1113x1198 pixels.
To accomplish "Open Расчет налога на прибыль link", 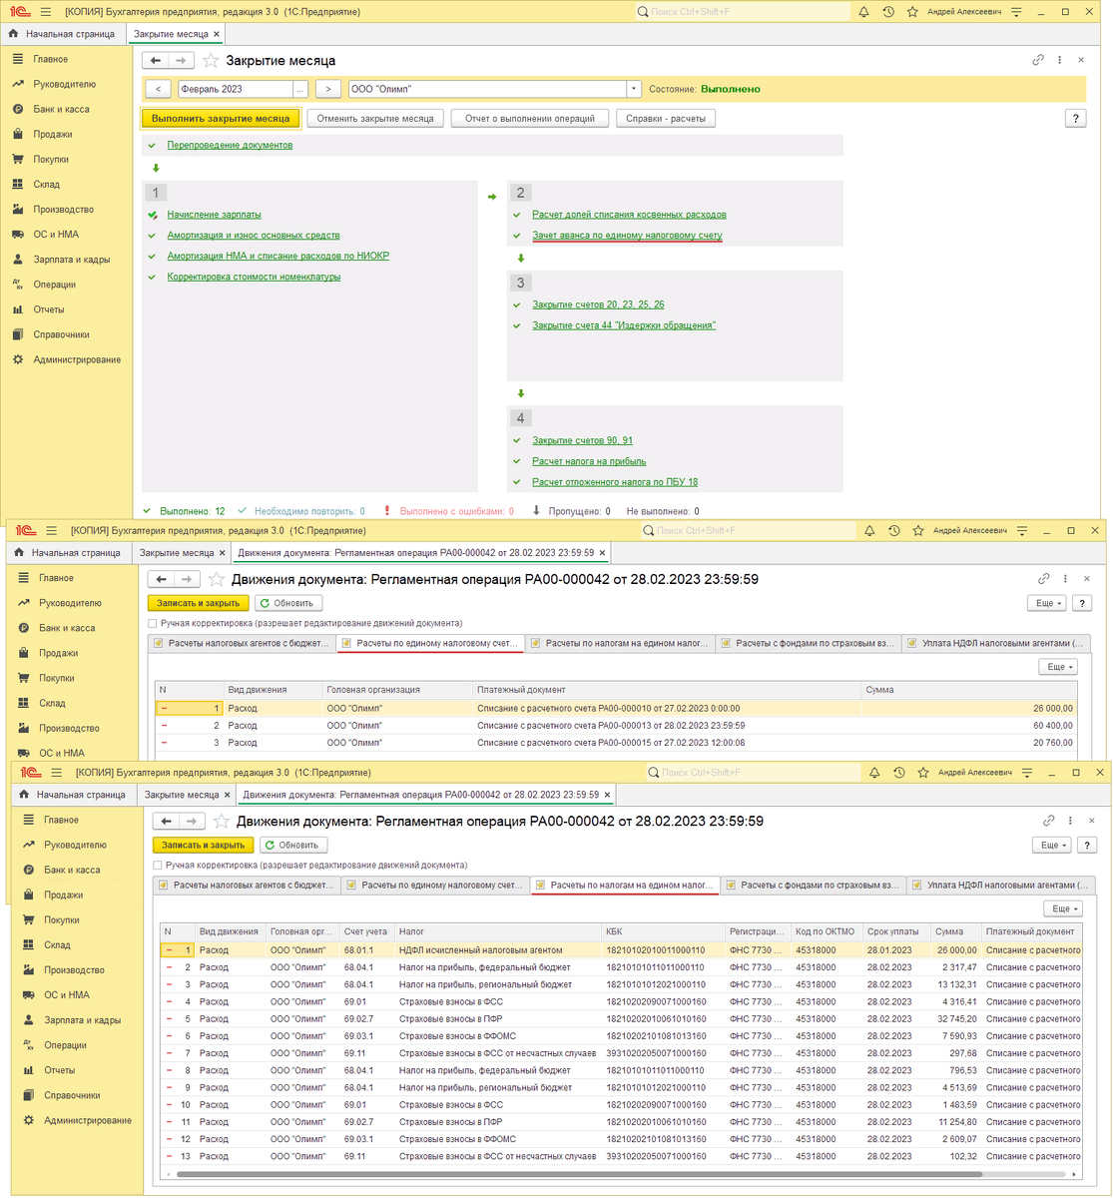I will 589,461.
